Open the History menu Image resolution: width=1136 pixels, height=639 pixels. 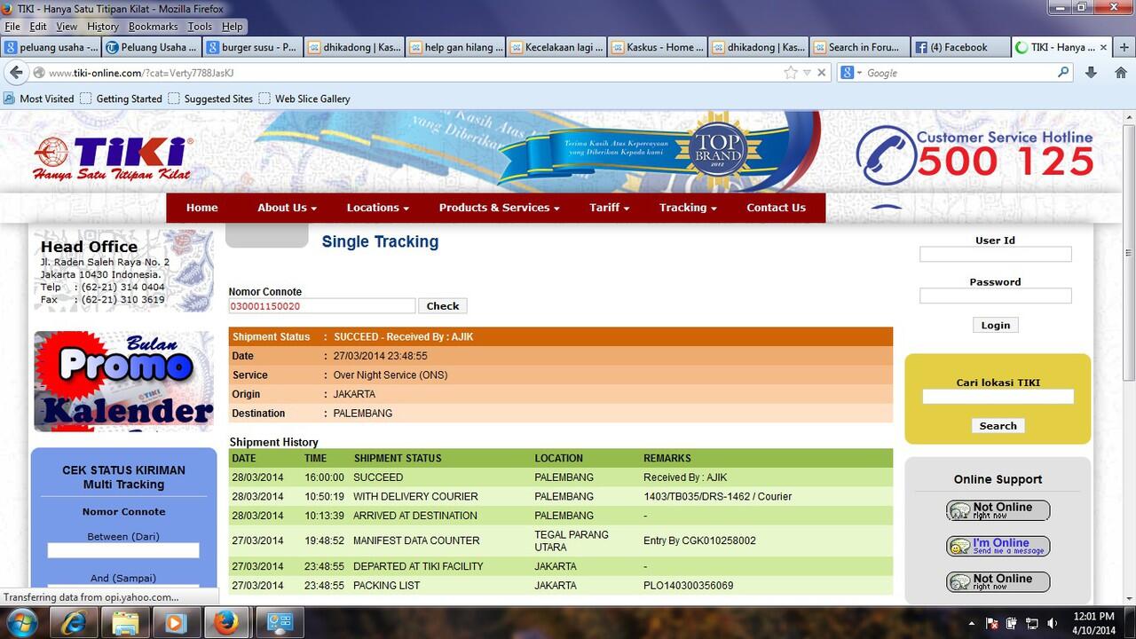(103, 27)
